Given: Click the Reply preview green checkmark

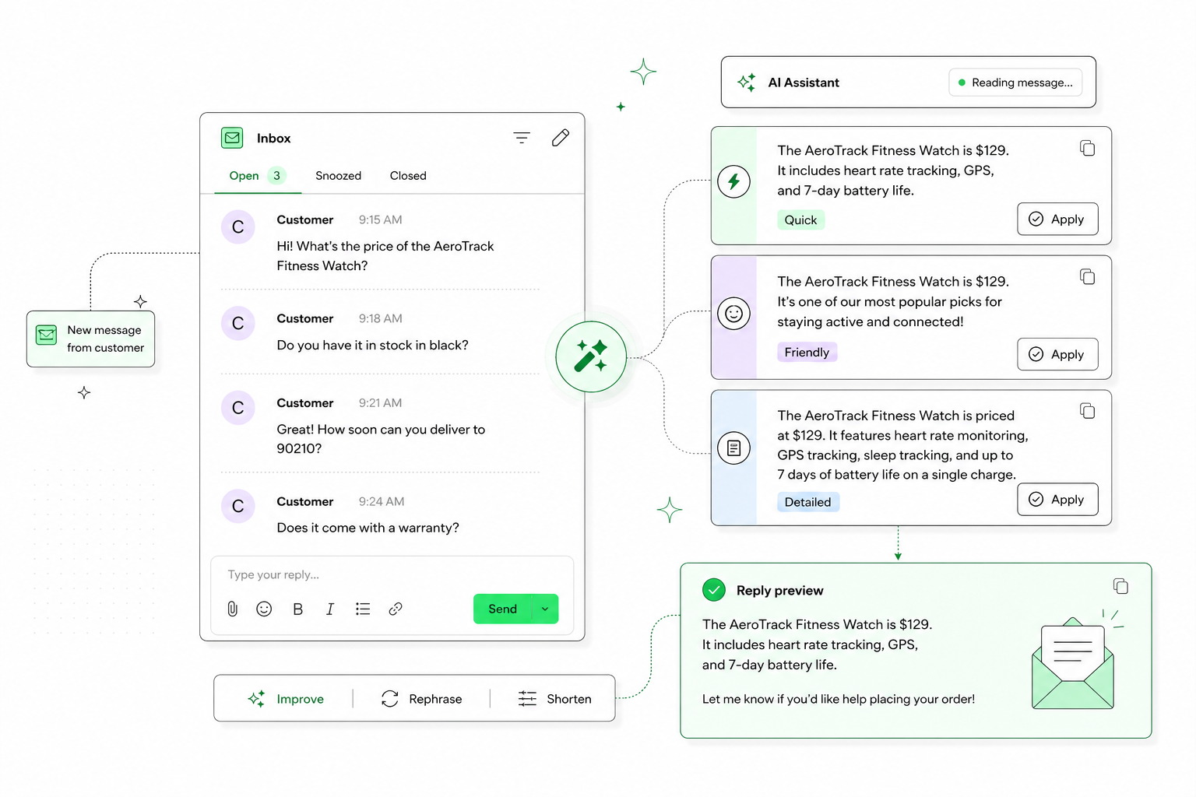Looking at the screenshot, I should [714, 590].
